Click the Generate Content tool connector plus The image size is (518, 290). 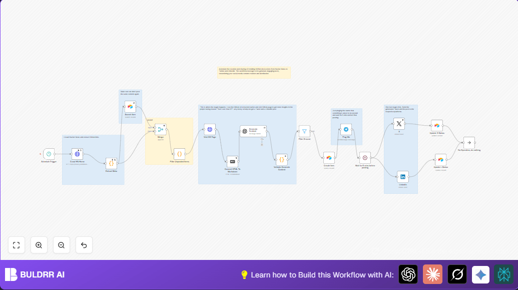pyautogui.click(x=262, y=145)
